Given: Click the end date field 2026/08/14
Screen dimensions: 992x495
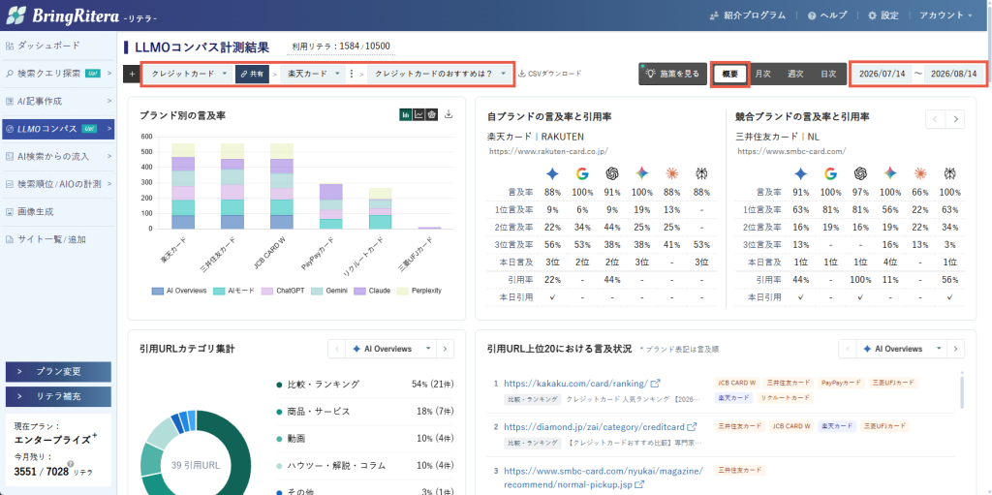Looking at the screenshot, I should coord(953,74).
